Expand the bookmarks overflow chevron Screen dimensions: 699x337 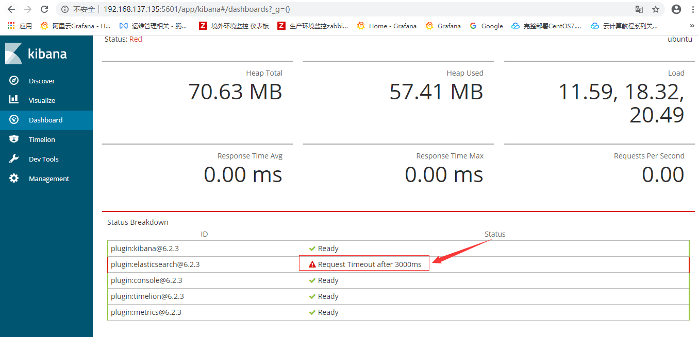pyautogui.click(x=691, y=25)
